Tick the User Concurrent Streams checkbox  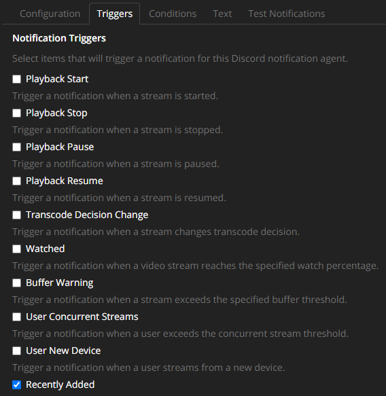pos(17,317)
